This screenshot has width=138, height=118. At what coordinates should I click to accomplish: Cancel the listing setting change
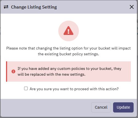tap(101, 107)
